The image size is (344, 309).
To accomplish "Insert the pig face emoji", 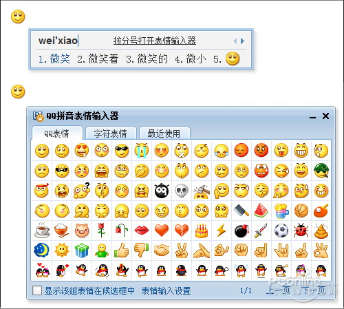I will pos(82,231).
